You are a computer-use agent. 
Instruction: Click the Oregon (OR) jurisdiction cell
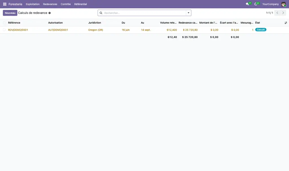pos(96,30)
